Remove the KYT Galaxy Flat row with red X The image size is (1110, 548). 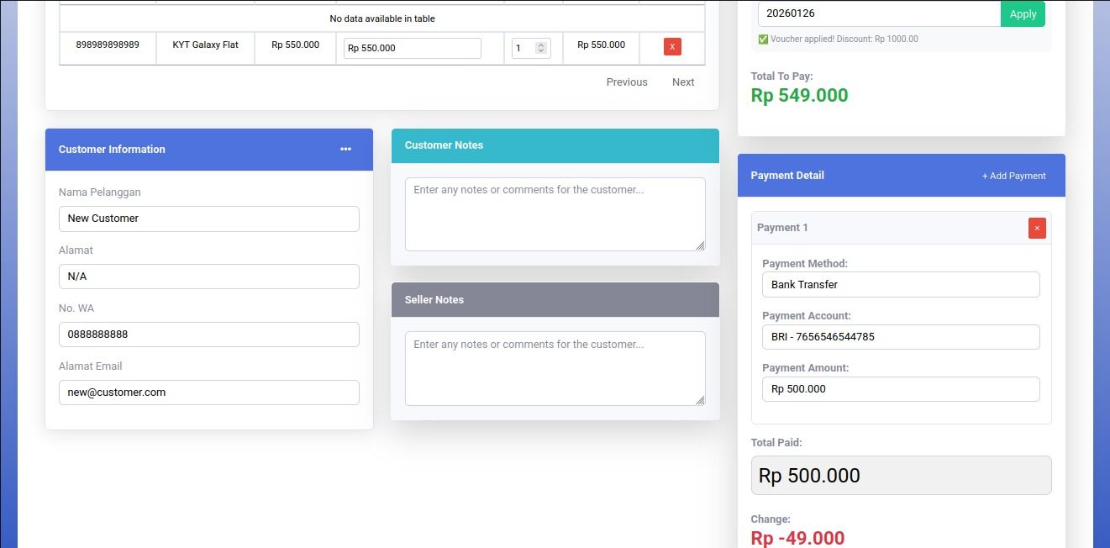pos(672,47)
